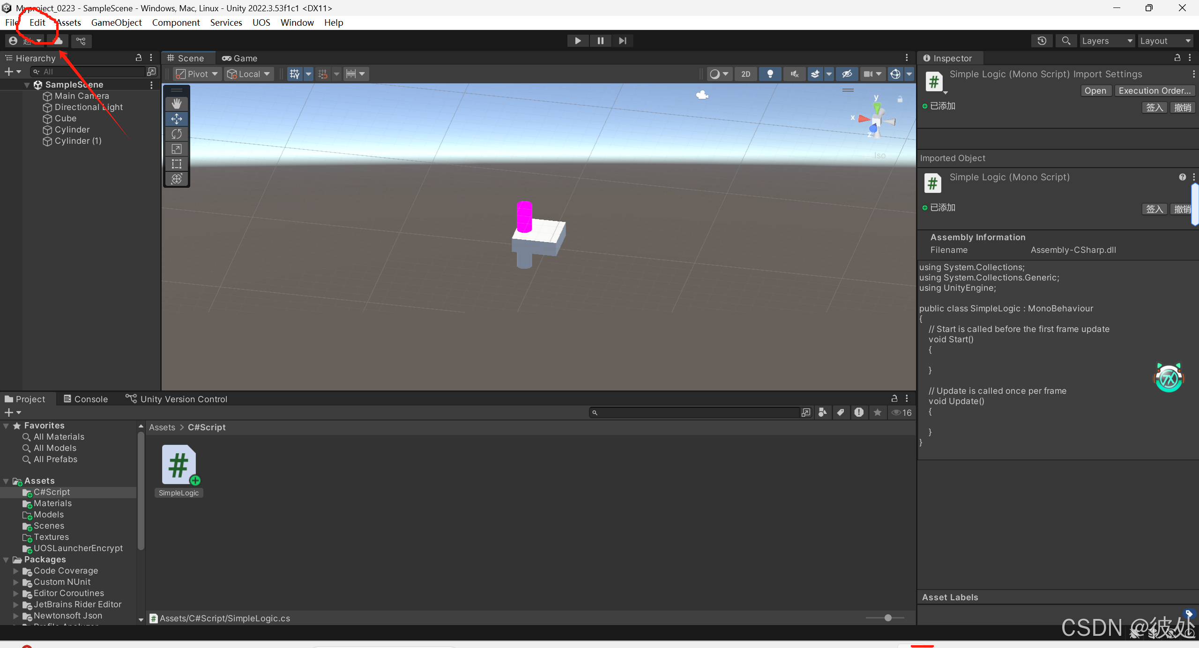The width and height of the screenshot is (1199, 648).
Task: Toggle 2D view mode
Action: pyautogui.click(x=745, y=74)
